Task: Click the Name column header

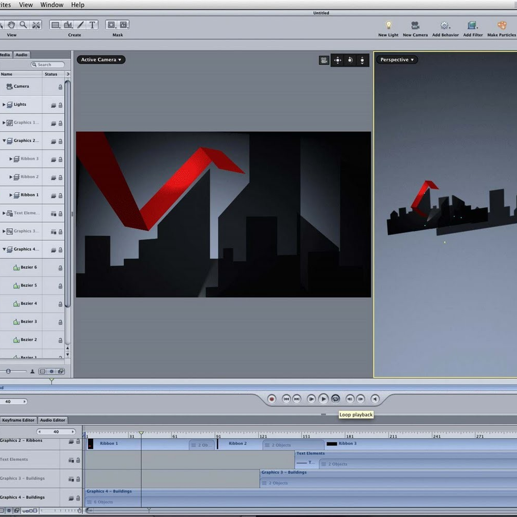Action: click(x=21, y=74)
